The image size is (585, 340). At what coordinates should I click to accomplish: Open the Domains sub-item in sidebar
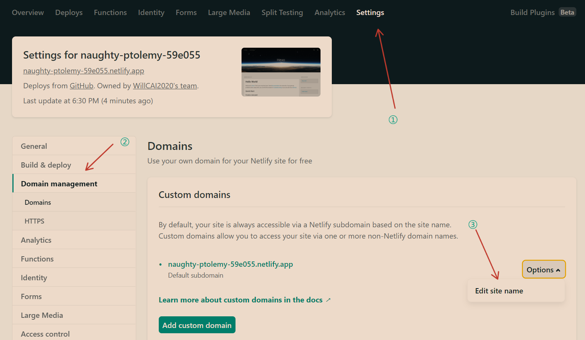[74, 202]
